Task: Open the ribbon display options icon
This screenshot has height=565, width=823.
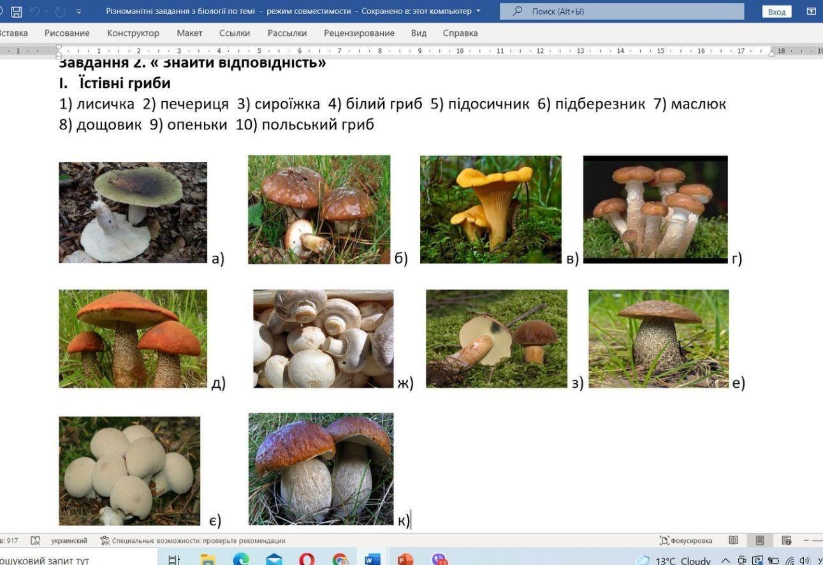Action: (811, 11)
